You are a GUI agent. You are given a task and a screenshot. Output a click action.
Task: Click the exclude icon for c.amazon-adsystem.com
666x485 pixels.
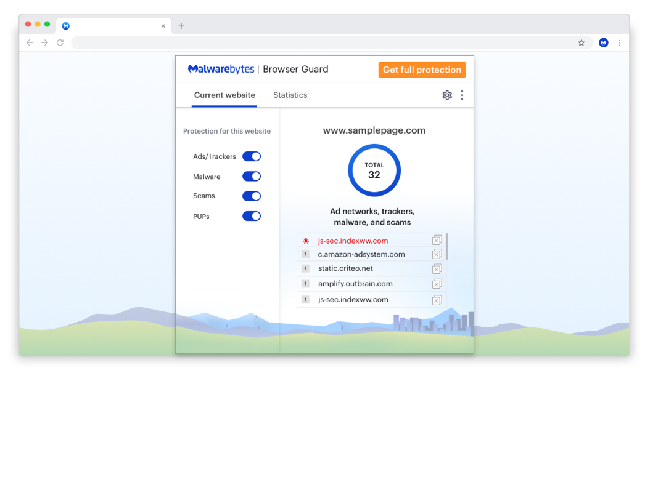[x=437, y=254]
